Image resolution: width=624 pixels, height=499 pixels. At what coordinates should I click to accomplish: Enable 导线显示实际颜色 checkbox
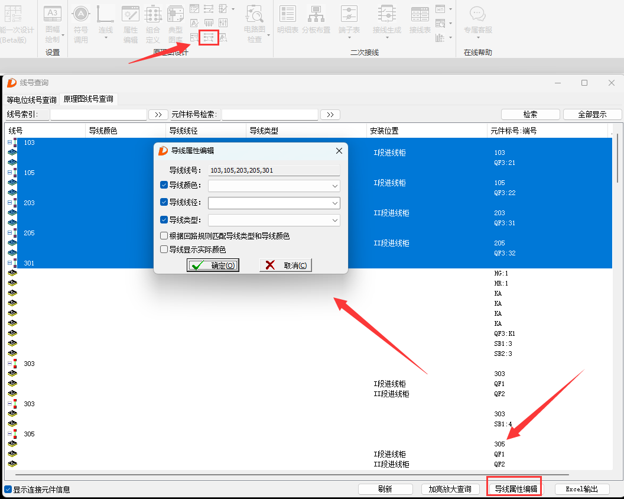[164, 249]
